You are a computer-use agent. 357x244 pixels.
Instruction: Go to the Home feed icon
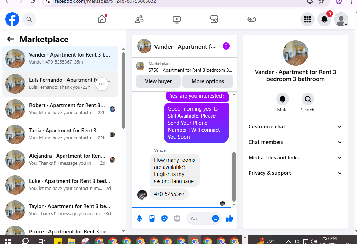click(102, 19)
